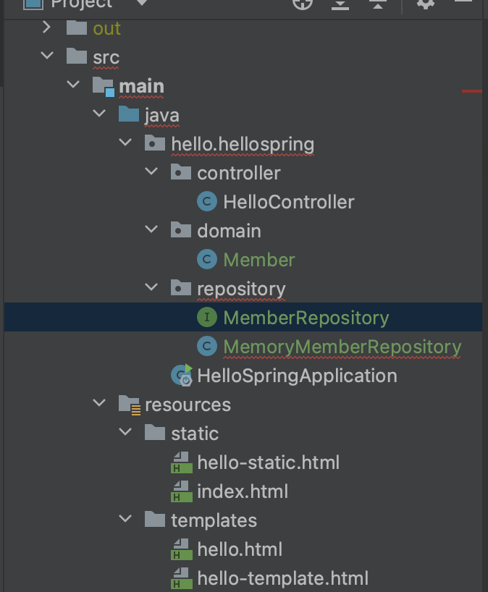The width and height of the screenshot is (488, 592).
Task: Select the repository package name
Action: [x=241, y=289]
